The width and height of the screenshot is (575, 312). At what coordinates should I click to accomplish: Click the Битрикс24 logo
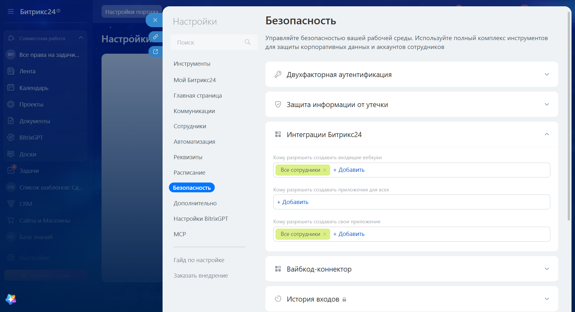[40, 12]
